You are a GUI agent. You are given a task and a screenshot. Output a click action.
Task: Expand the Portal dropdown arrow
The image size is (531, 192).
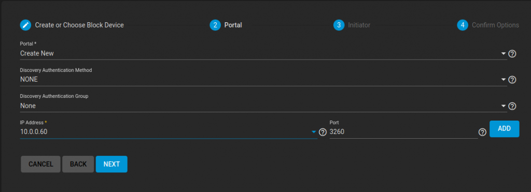pyautogui.click(x=503, y=53)
